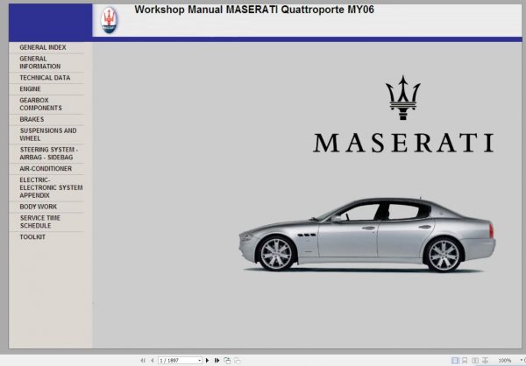This screenshot has height=366, width=526.
Task: Go to last page button
Action: (217, 361)
